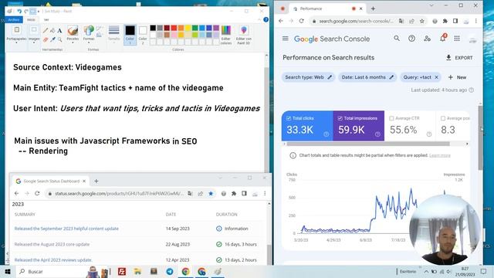
Task: Open August 2023 core update link
Action: (52, 244)
